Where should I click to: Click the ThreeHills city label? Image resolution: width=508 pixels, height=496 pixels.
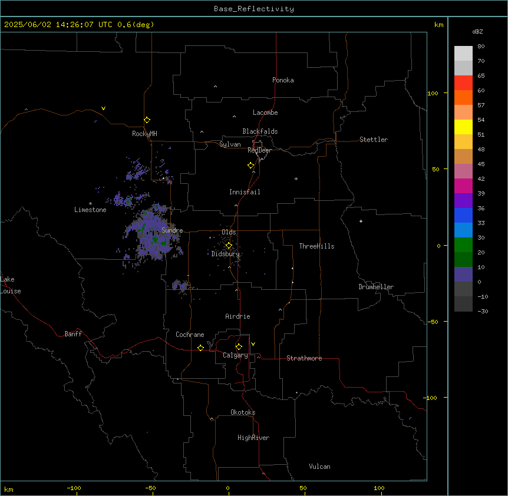pos(317,246)
